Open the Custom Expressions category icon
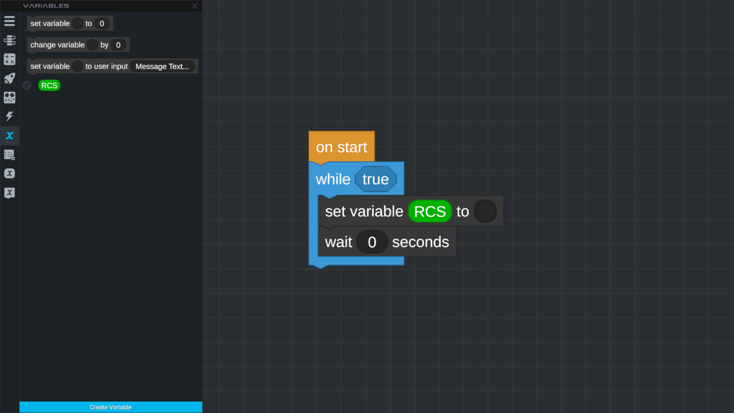Screen dimensions: 734x413 (x=9, y=174)
